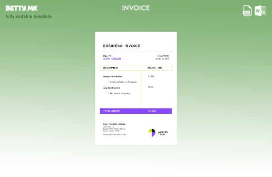Click the BILL TO label
This screenshot has height=177, width=272.
107,56
